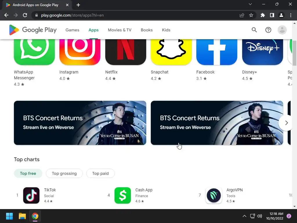Viewport: 297px width, 223px height.
Task: Toggle the Chrome side panel icon
Action: (x=272, y=15)
